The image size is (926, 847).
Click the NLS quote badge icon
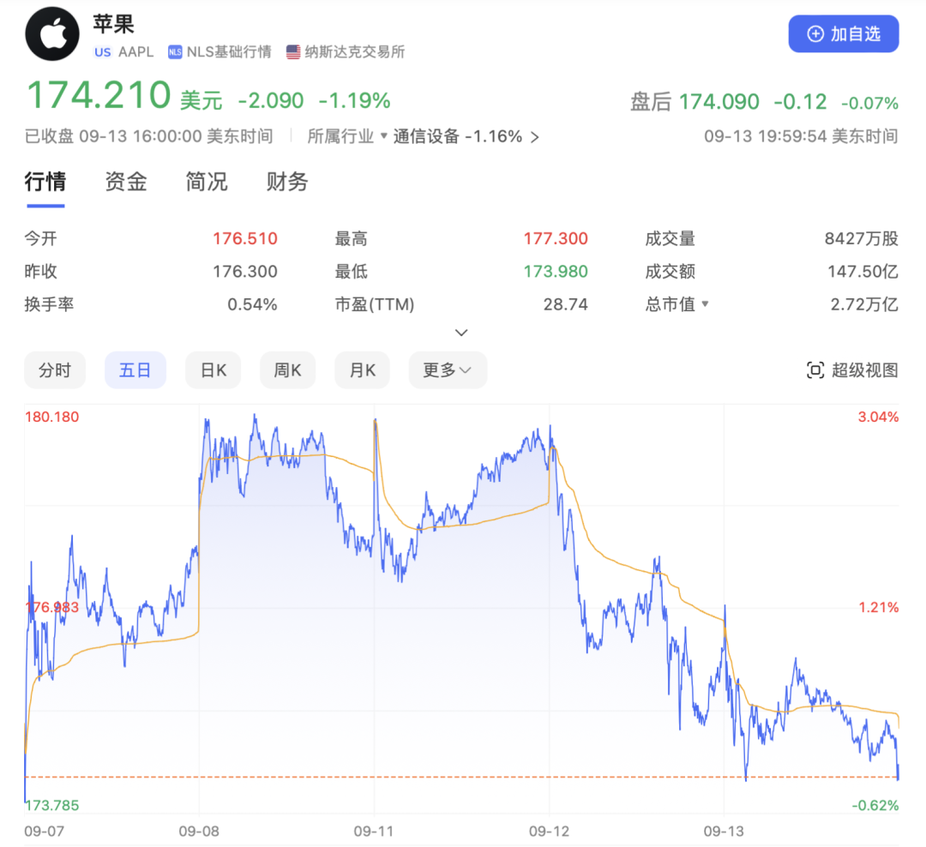[176, 52]
